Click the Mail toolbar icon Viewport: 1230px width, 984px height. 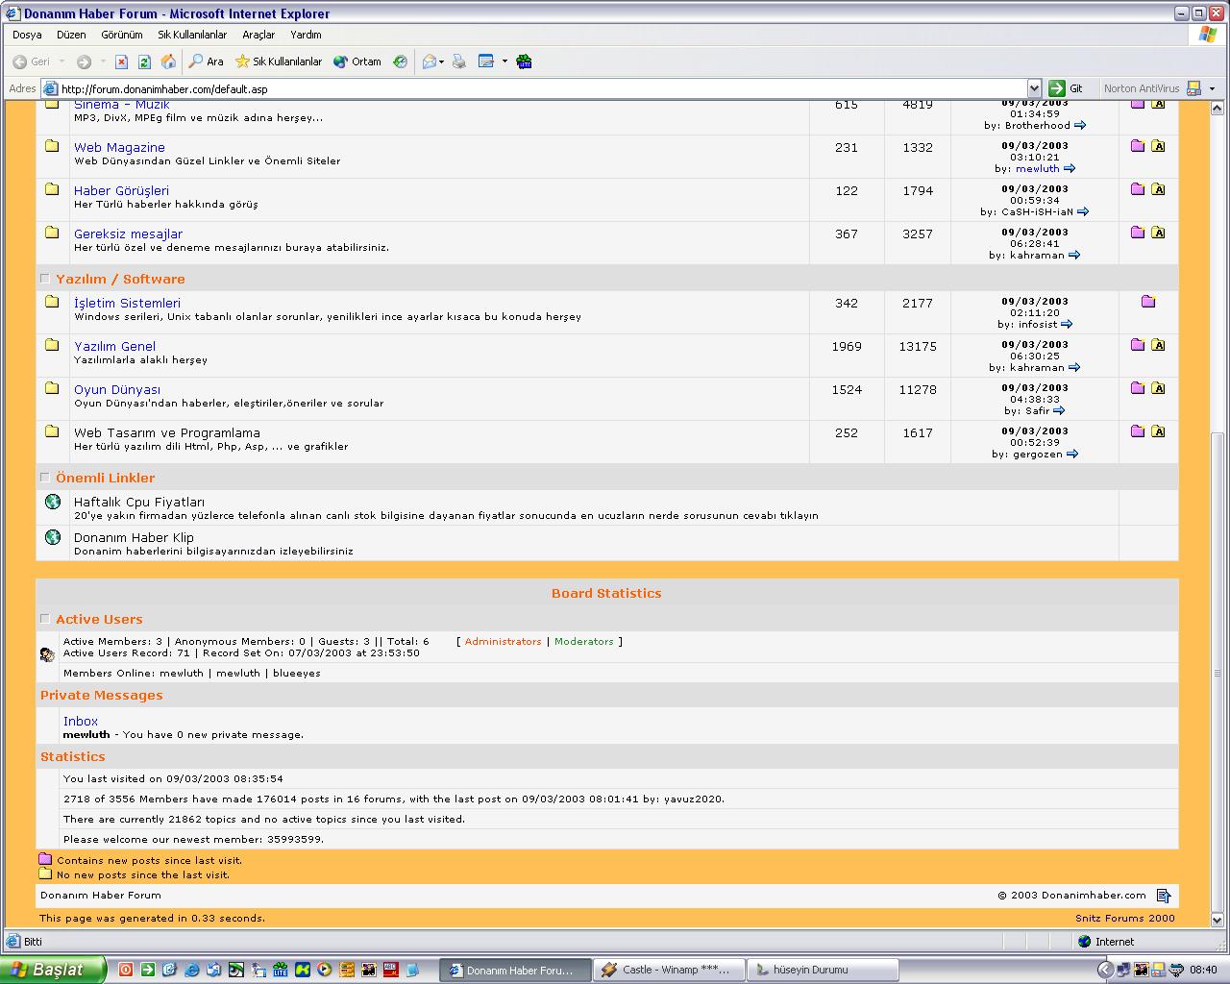point(430,61)
